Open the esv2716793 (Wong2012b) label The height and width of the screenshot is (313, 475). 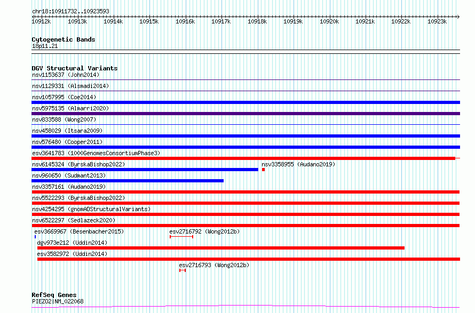[x=214, y=265]
